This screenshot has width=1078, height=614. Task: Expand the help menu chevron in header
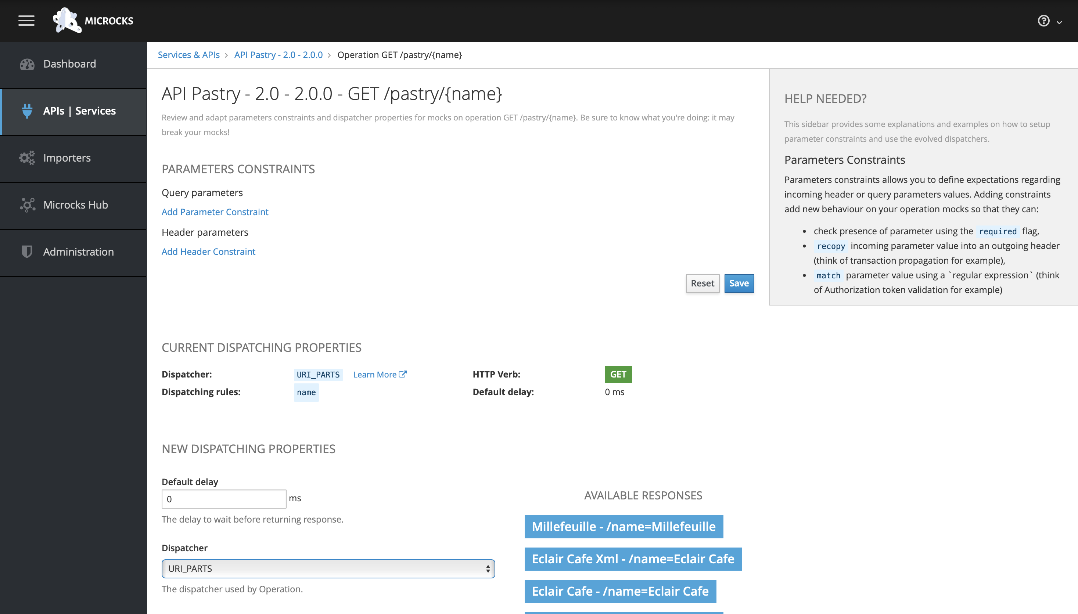coord(1059,22)
